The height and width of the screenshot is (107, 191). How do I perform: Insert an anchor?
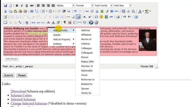click(97, 11)
